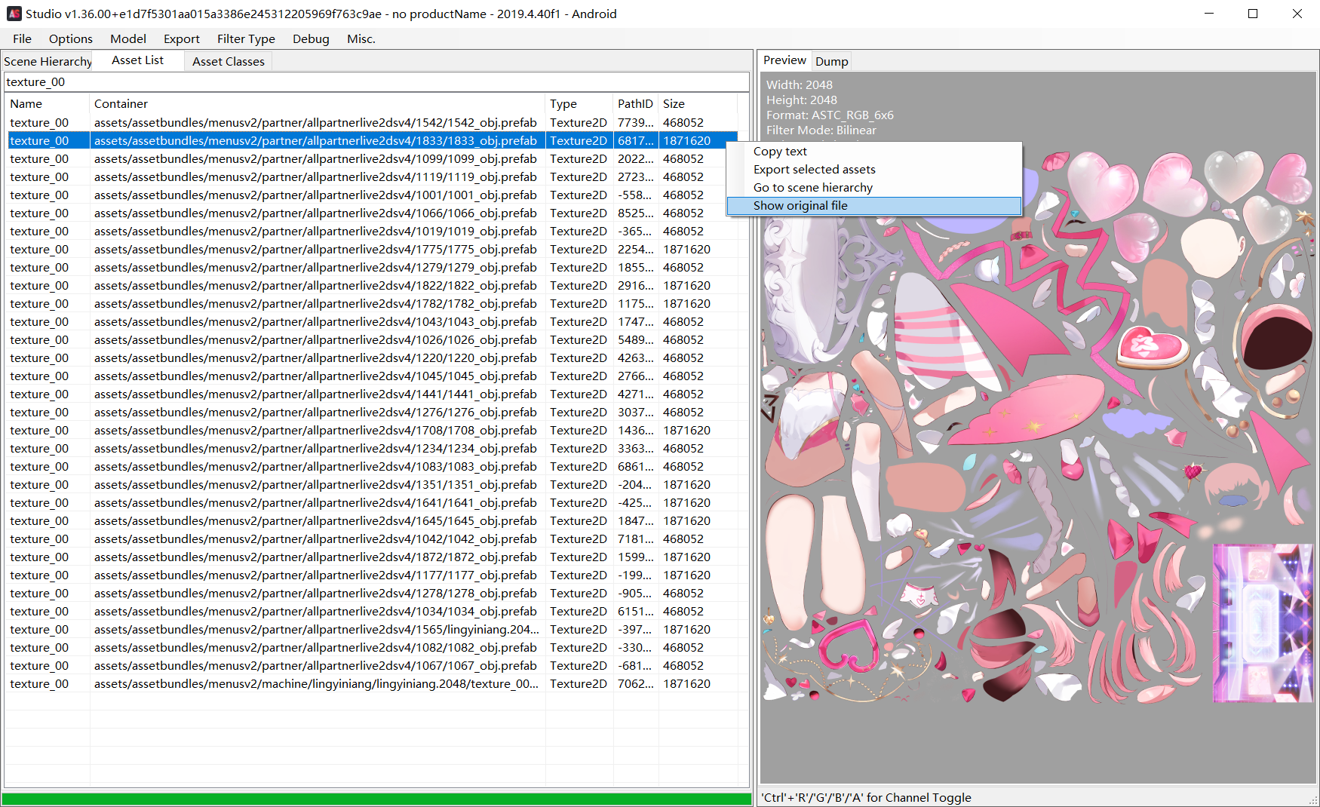The image size is (1320, 807).
Task: Select the machine/lingyiniang texture row
Action: click(x=371, y=683)
